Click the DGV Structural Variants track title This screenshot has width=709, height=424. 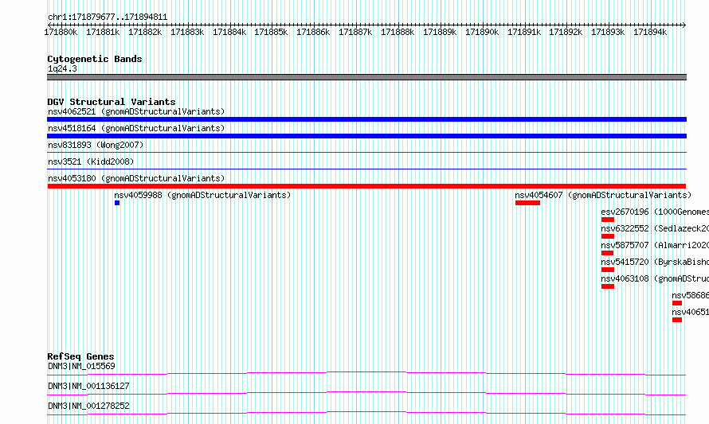pyautogui.click(x=112, y=102)
